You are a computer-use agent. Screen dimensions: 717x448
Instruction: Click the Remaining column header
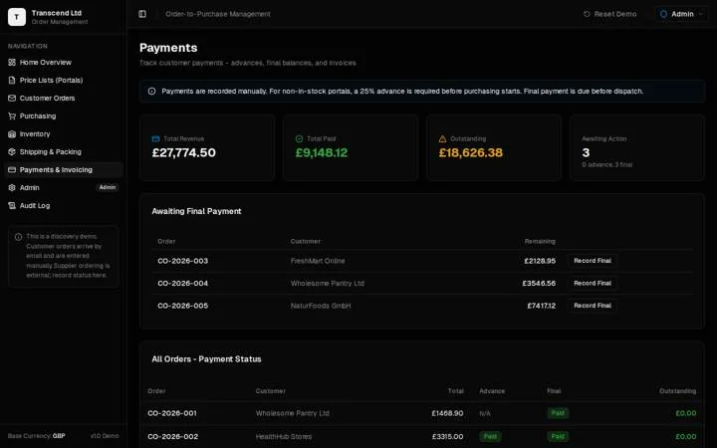[540, 241]
